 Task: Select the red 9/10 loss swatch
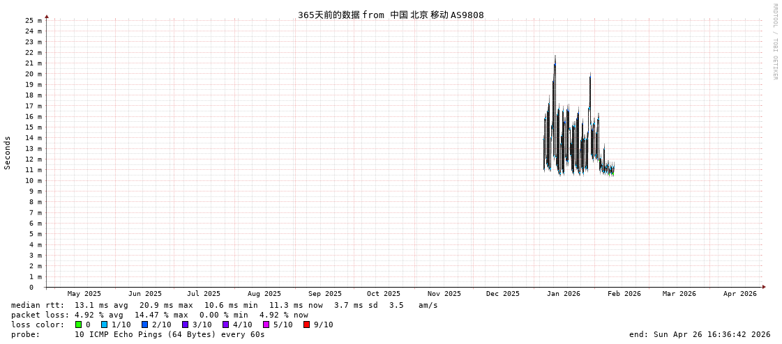coord(306,325)
